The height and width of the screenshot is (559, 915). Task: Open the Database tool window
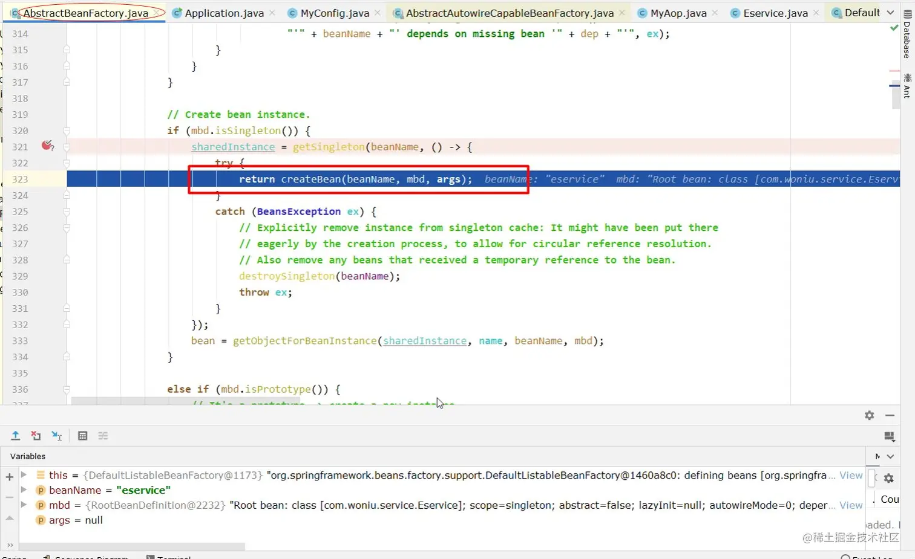(907, 34)
